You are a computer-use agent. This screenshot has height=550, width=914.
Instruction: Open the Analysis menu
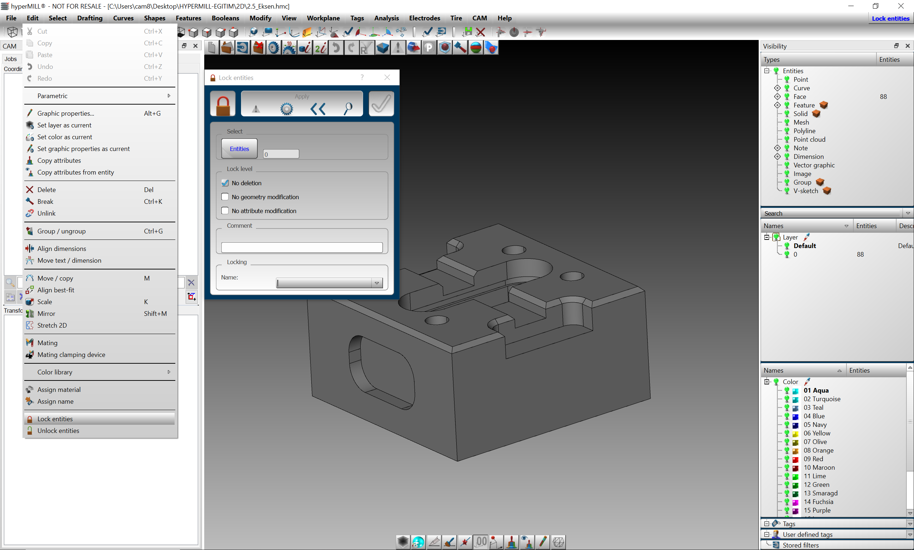click(x=386, y=18)
